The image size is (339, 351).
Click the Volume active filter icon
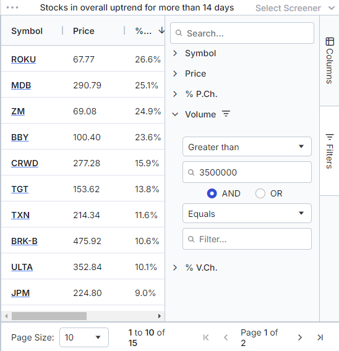pos(226,114)
